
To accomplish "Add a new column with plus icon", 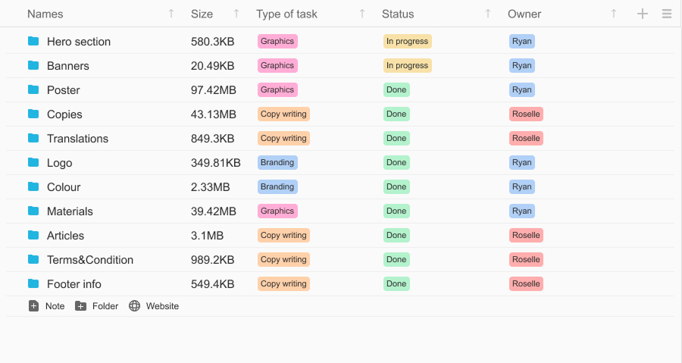I will point(643,14).
